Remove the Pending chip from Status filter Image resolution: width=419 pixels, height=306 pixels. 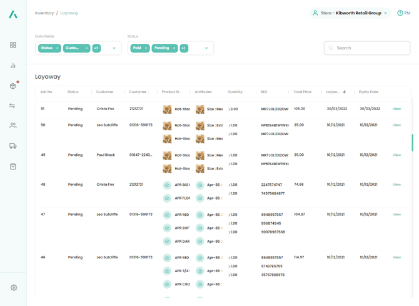(x=174, y=48)
